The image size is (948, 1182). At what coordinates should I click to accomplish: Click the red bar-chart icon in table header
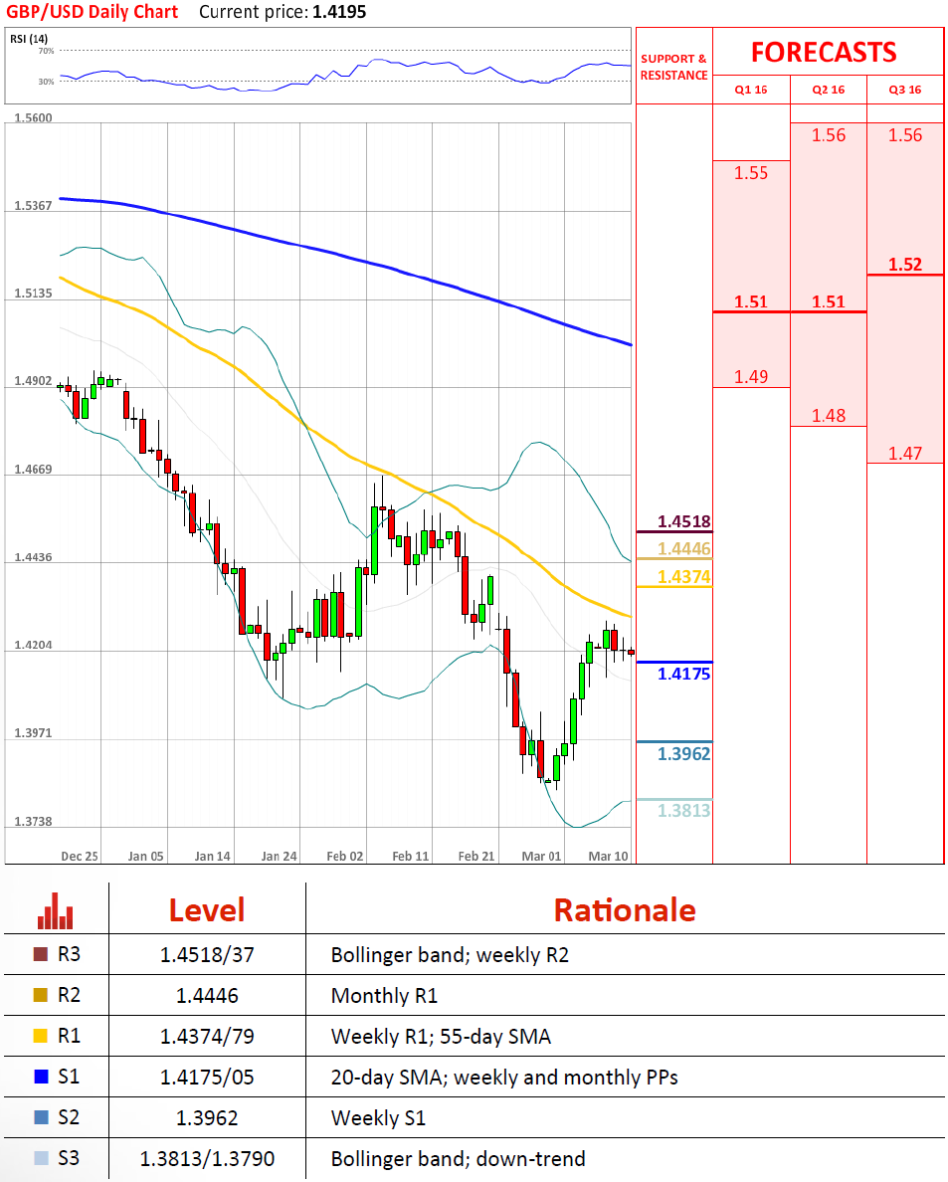(x=55, y=910)
